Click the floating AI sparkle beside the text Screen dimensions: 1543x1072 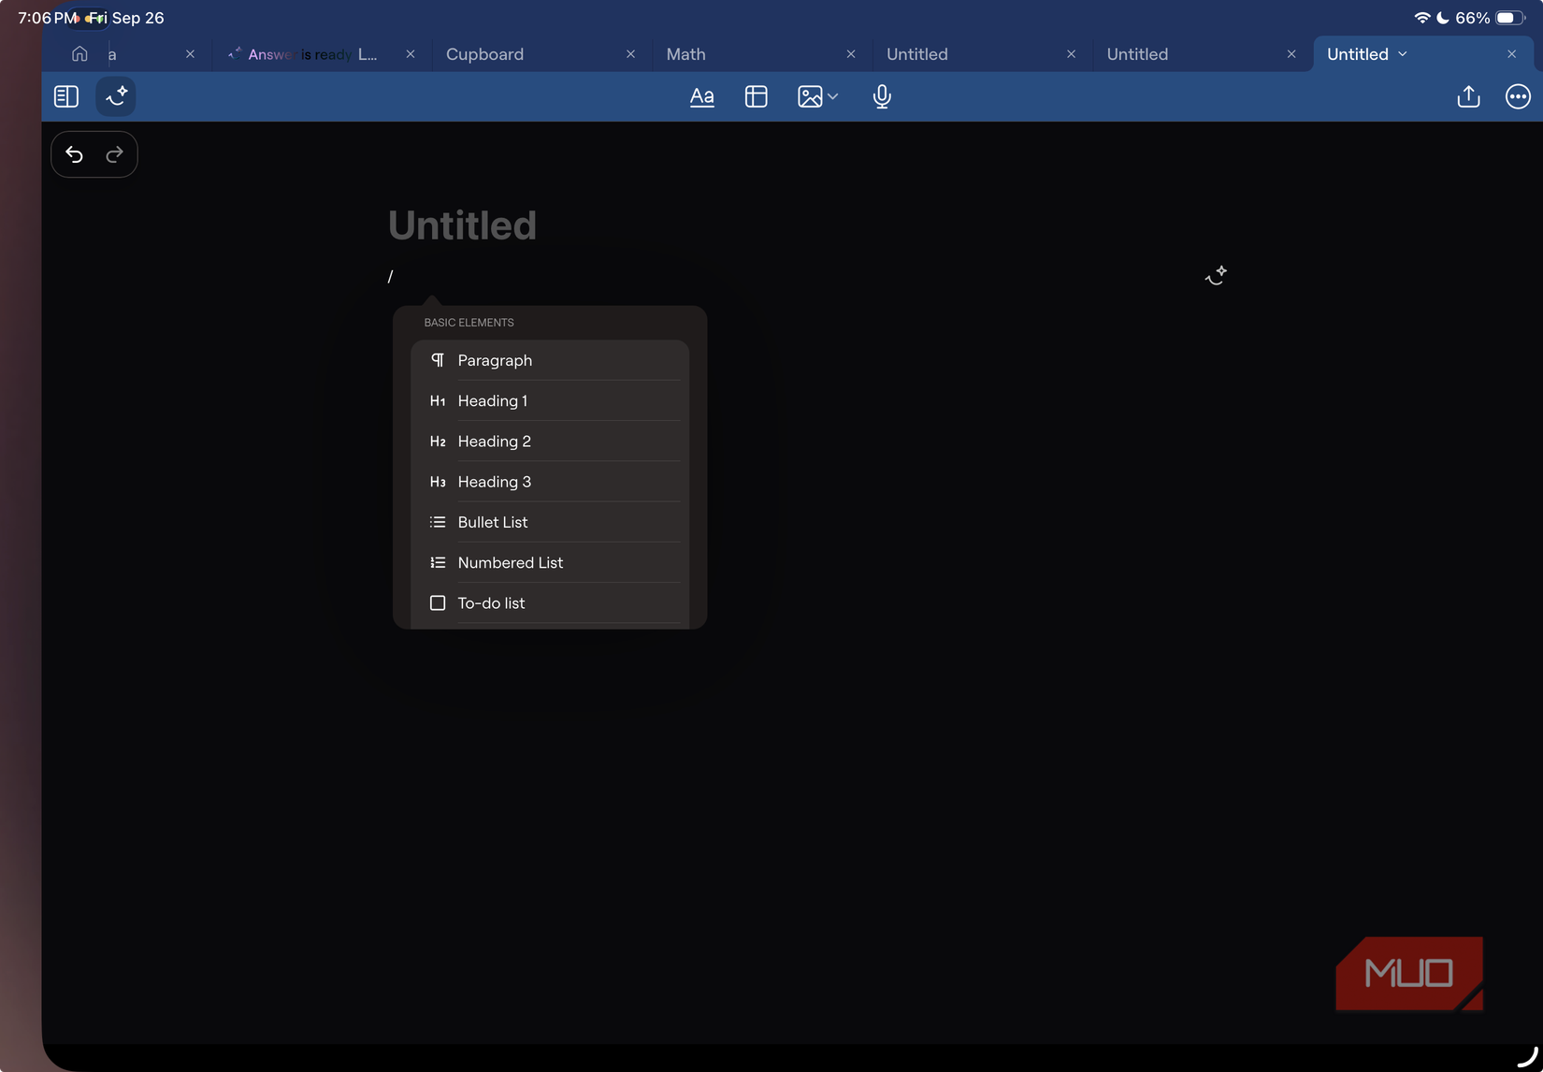click(1216, 274)
